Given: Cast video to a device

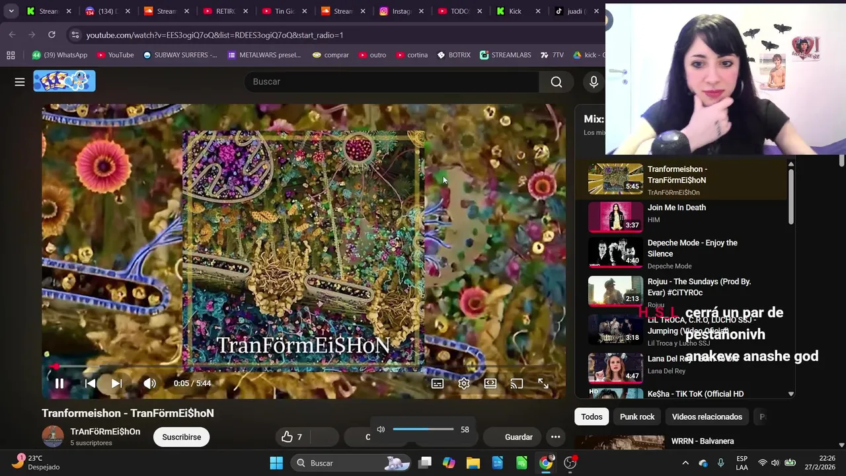Looking at the screenshot, I should coord(517,383).
